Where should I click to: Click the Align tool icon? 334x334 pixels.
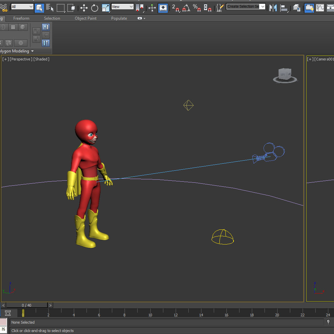pyautogui.click(x=284, y=8)
